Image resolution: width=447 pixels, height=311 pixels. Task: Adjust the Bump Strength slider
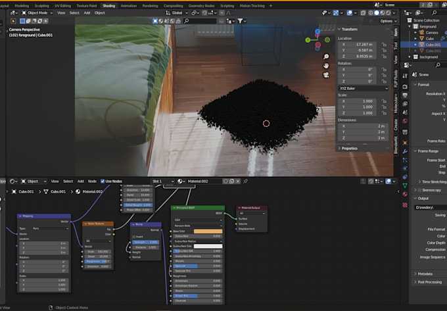(145, 242)
